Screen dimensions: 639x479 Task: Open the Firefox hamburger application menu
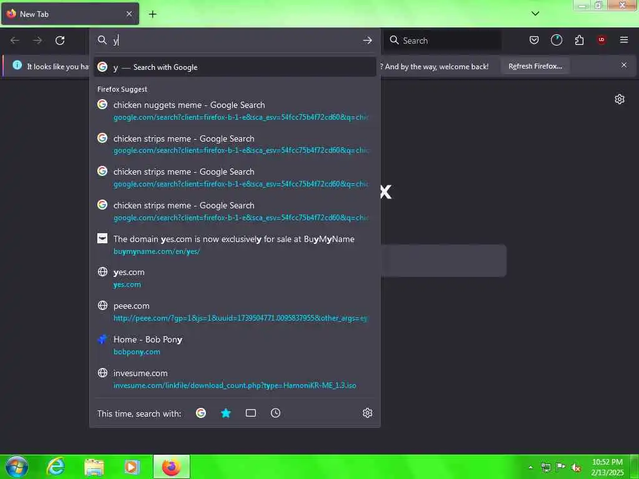[x=624, y=40]
